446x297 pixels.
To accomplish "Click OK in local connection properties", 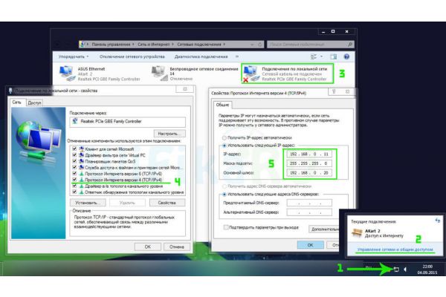I will [x=148, y=247].
